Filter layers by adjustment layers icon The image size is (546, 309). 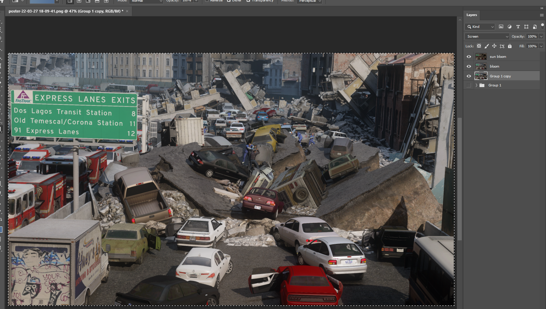[x=509, y=26]
